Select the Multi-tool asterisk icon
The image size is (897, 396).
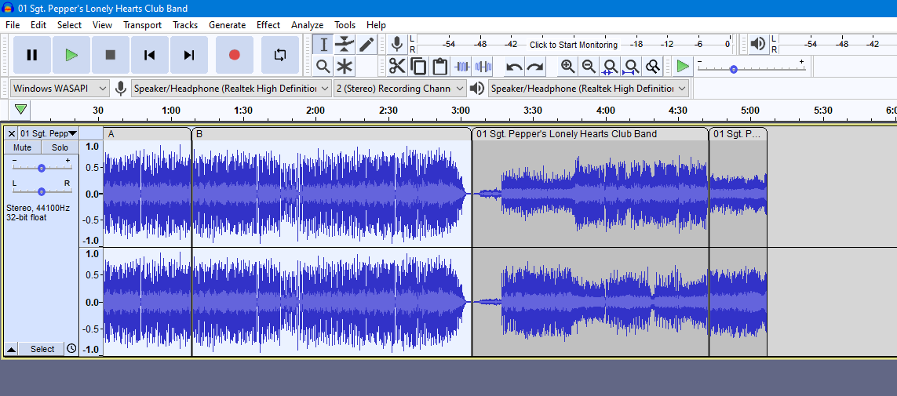[345, 67]
